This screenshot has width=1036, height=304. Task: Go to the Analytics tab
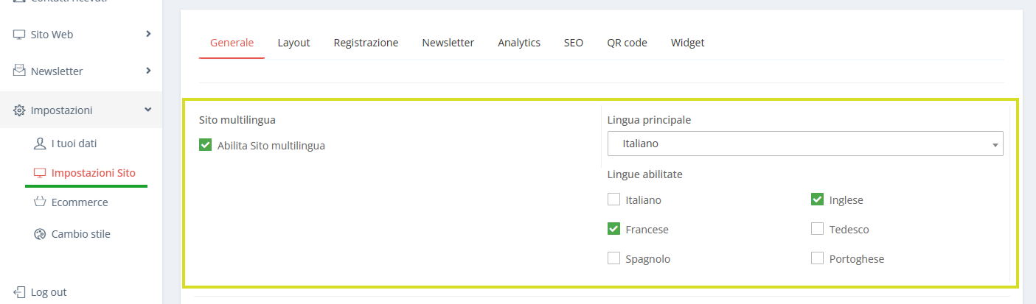click(519, 43)
